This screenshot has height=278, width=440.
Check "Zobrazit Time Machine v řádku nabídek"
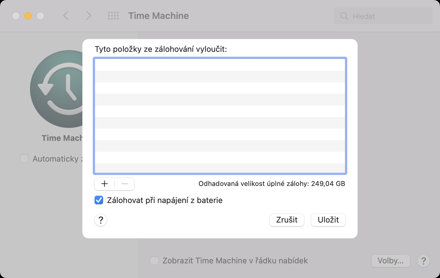154,261
